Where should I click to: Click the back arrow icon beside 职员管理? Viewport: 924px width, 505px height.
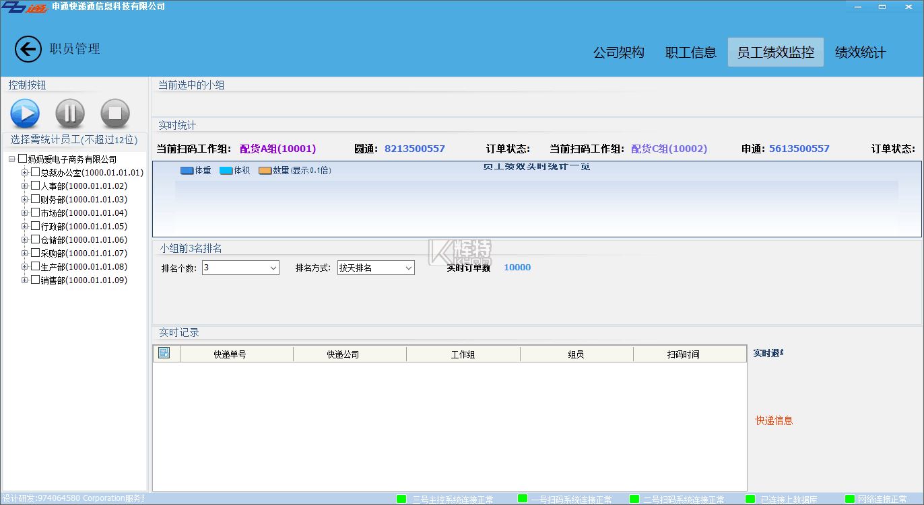point(28,49)
